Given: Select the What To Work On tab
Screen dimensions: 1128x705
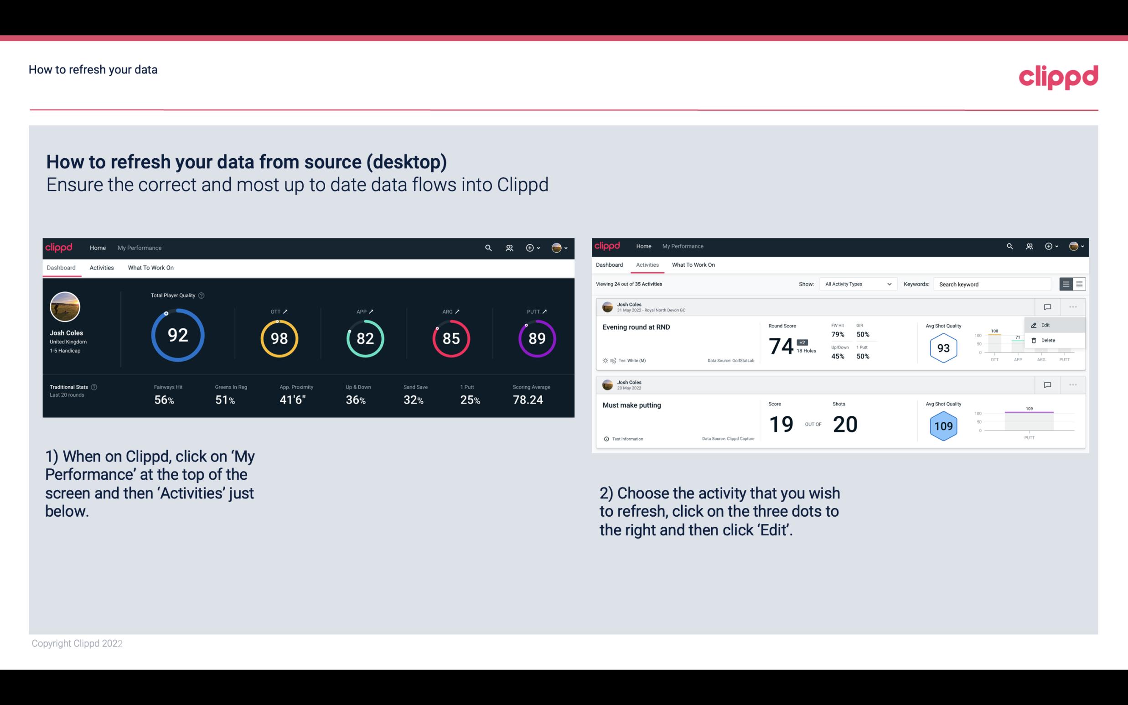Looking at the screenshot, I should pyautogui.click(x=150, y=267).
